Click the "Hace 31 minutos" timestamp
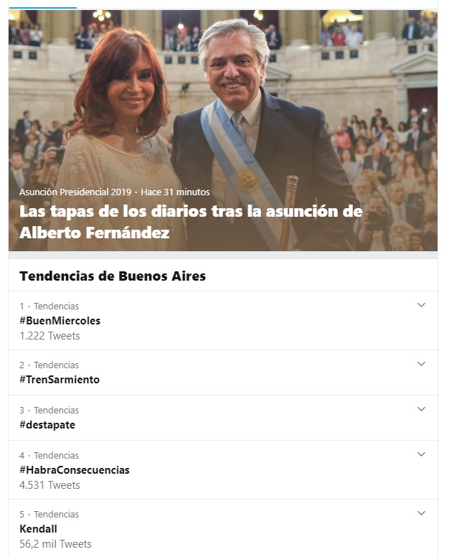449x557 pixels. [175, 192]
